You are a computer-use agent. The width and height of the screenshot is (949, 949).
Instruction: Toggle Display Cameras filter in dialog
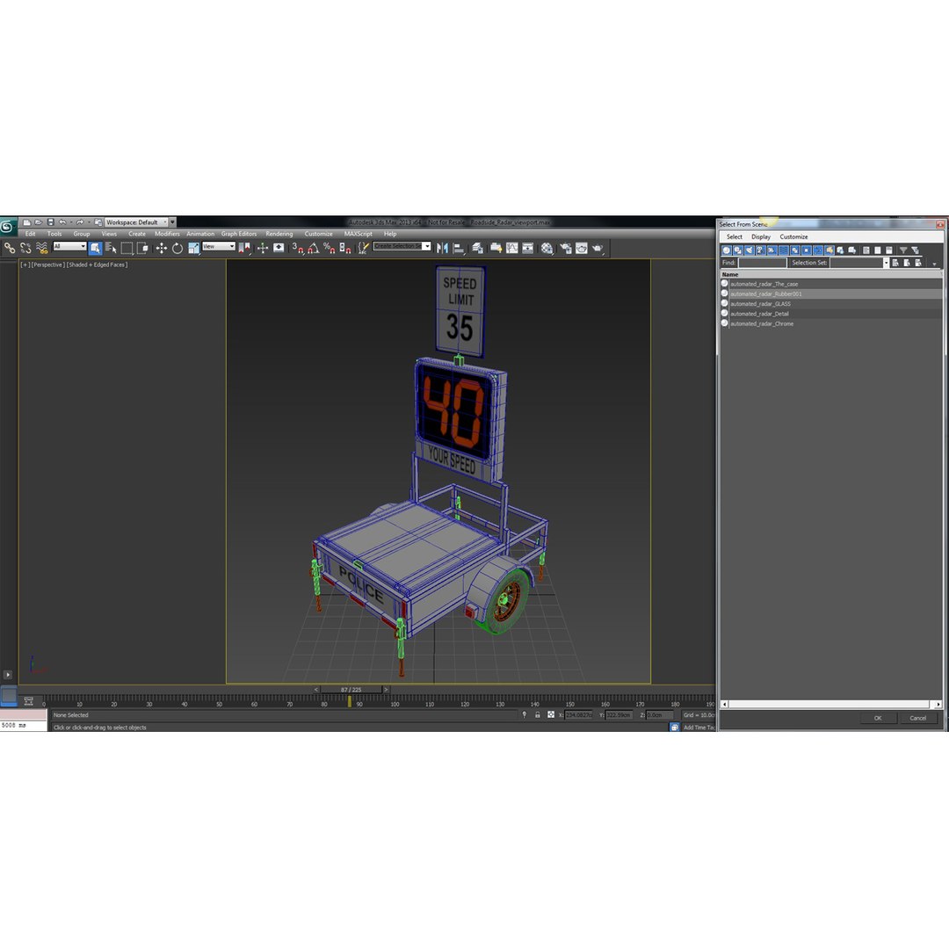click(761, 250)
